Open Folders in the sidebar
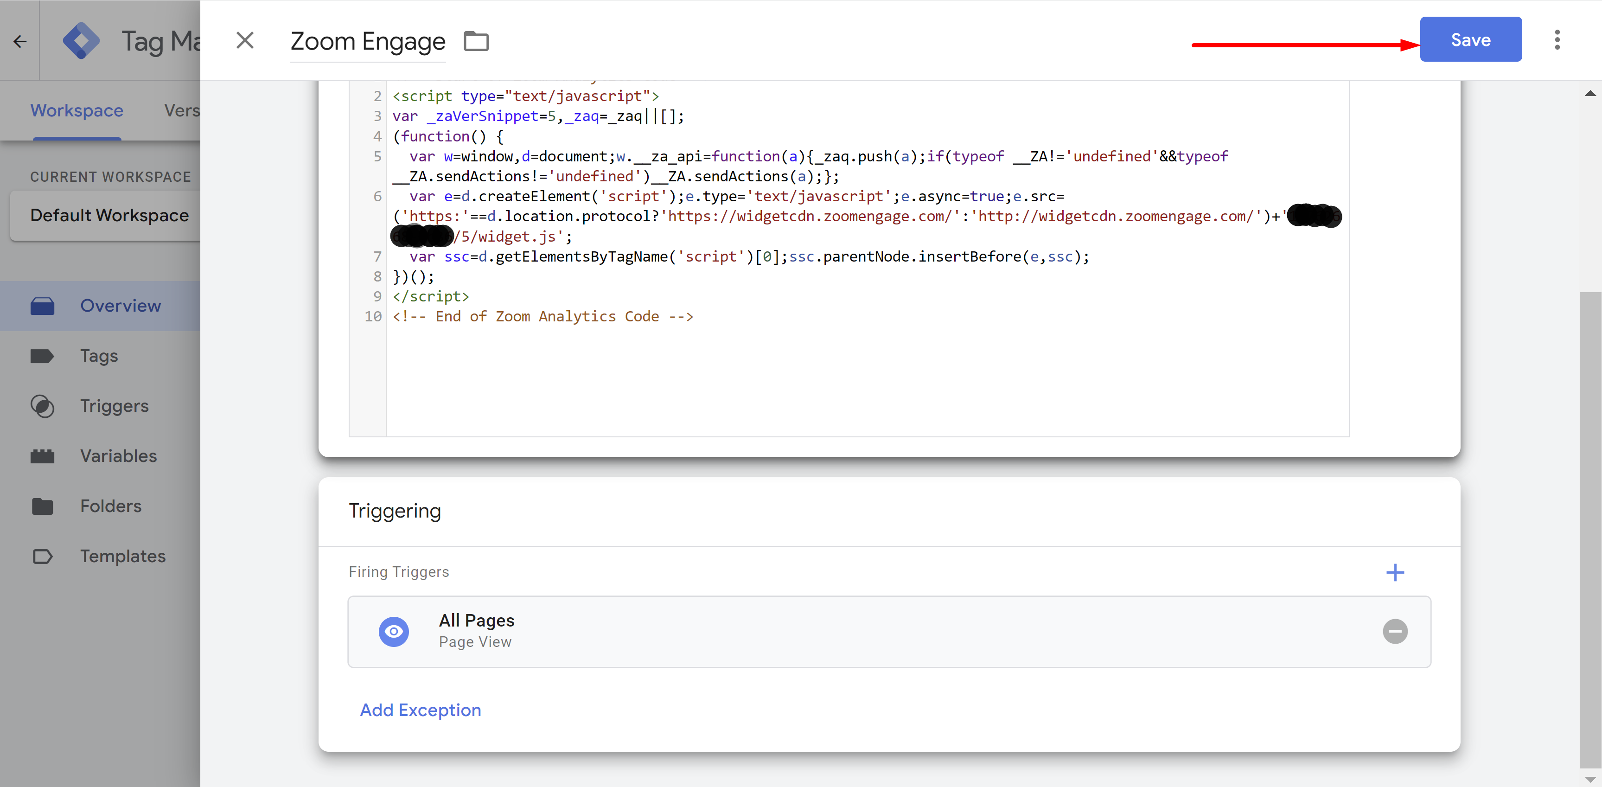The width and height of the screenshot is (1602, 787). coord(100,506)
